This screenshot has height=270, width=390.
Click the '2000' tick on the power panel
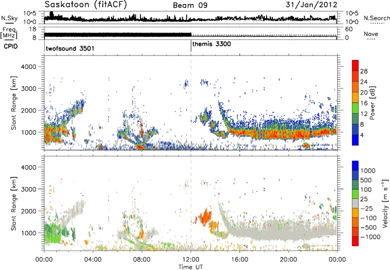pos(28,110)
